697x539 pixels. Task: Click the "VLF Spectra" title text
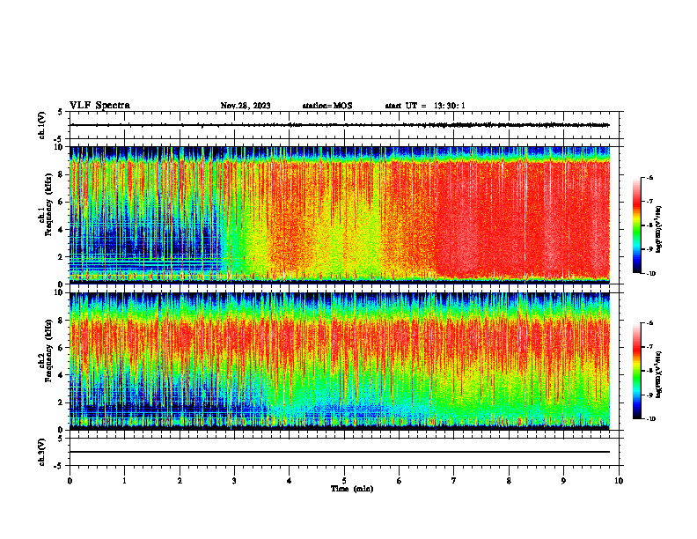[x=99, y=106]
